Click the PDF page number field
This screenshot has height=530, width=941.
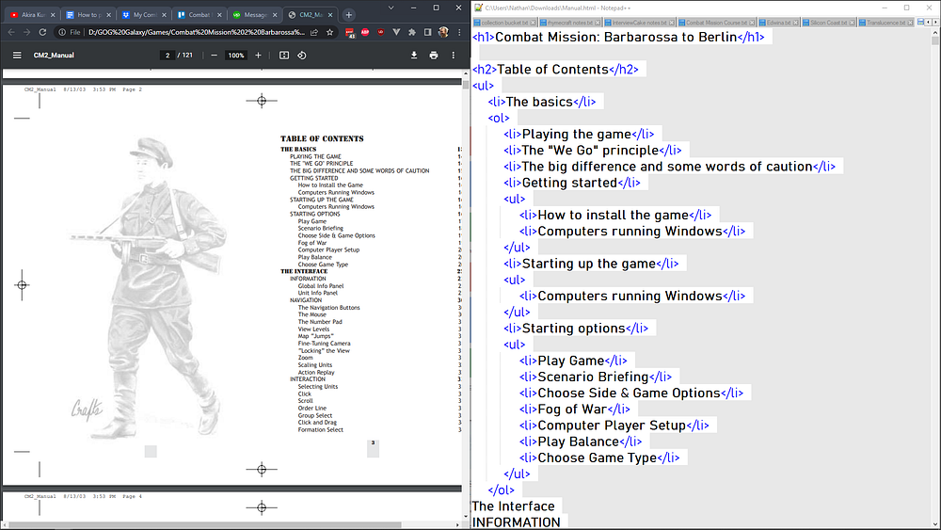(167, 56)
